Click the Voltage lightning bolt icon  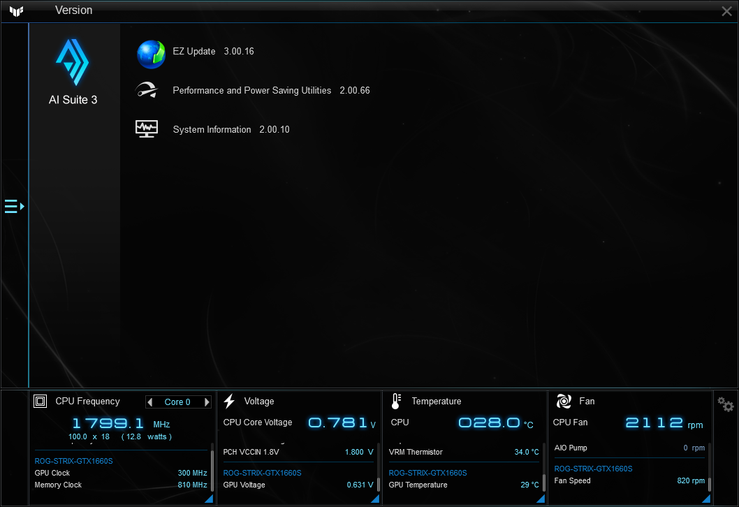pyautogui.click(x=229, y=401)
